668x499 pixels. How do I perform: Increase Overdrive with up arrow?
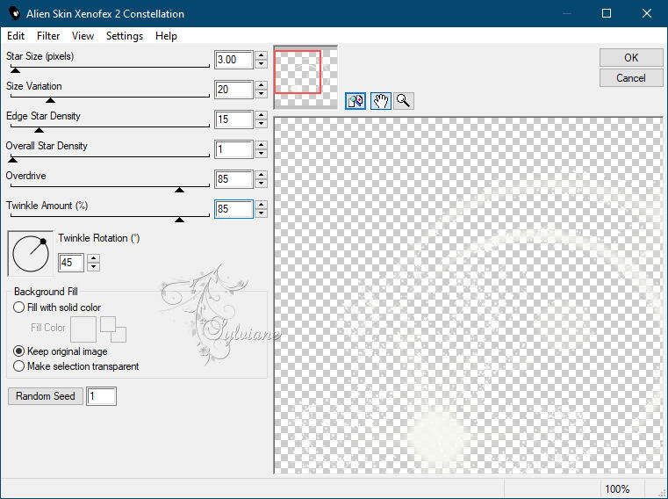[x=262, y=175]
